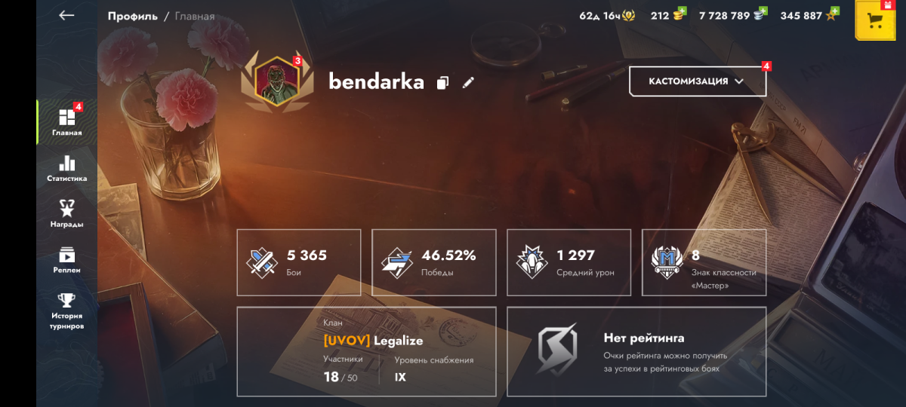
Task: Go to the Реплеи section
Action: (67, 260)
